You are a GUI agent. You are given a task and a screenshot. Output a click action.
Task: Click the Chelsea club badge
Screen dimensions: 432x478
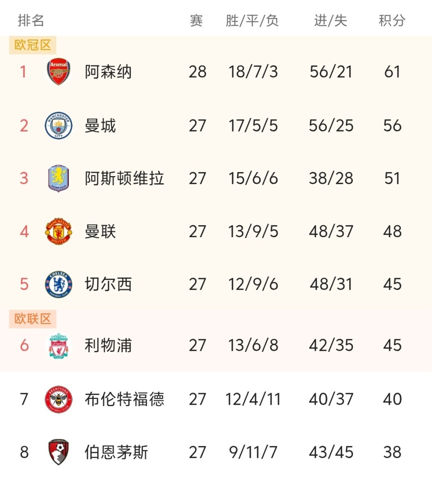click(58, 284)
